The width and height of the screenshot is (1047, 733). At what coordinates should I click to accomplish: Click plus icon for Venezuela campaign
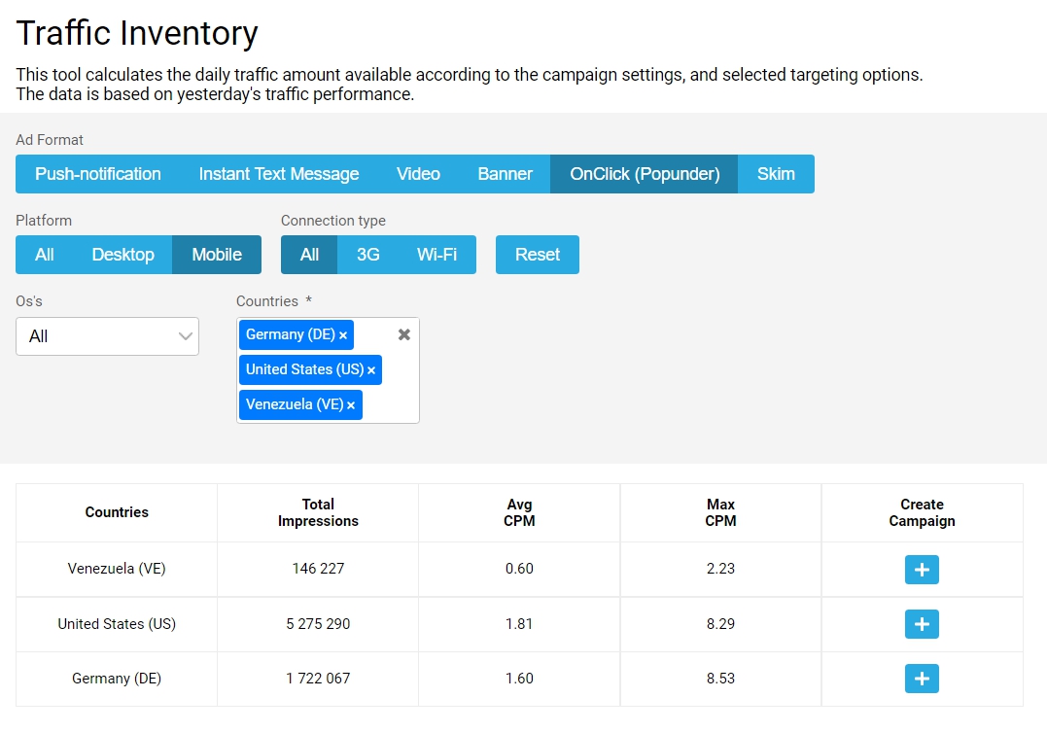tap(922, 569)
